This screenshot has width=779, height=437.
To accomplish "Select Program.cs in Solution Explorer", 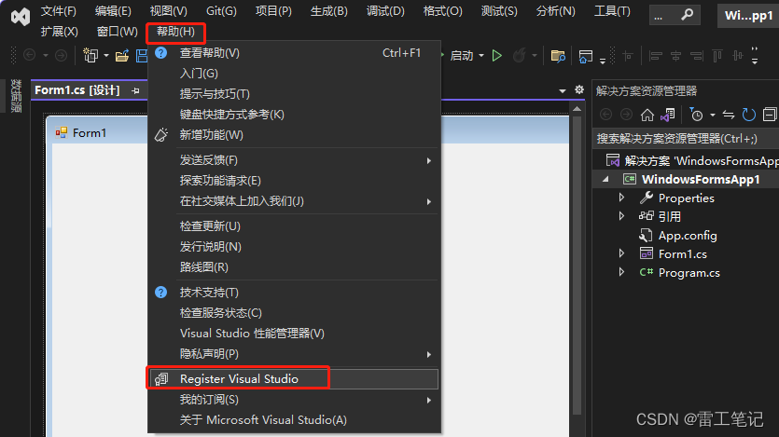I will (x=689, y=272).
